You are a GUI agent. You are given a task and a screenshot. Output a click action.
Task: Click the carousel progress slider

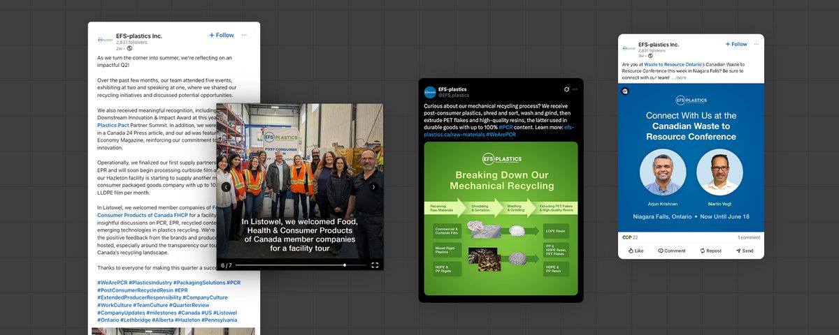(300, 265)
